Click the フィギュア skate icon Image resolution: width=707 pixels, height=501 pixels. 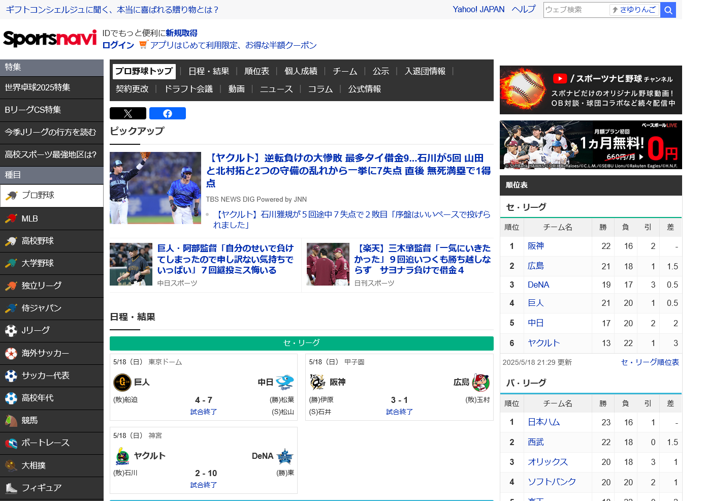point(11,488)
